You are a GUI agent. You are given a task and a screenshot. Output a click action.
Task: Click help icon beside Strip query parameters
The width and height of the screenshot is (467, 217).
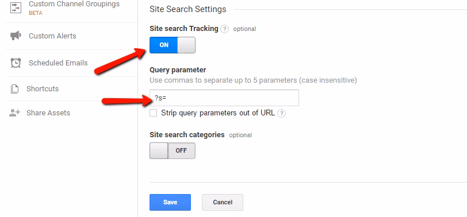[x=281, y=114]
